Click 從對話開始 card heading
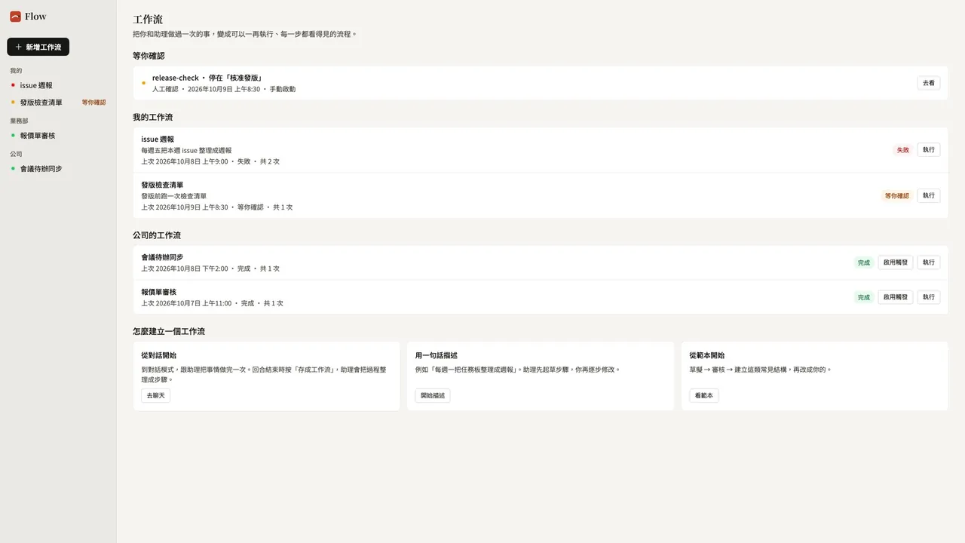This screenshot has width=965, height=543. (x=158, y=355)
